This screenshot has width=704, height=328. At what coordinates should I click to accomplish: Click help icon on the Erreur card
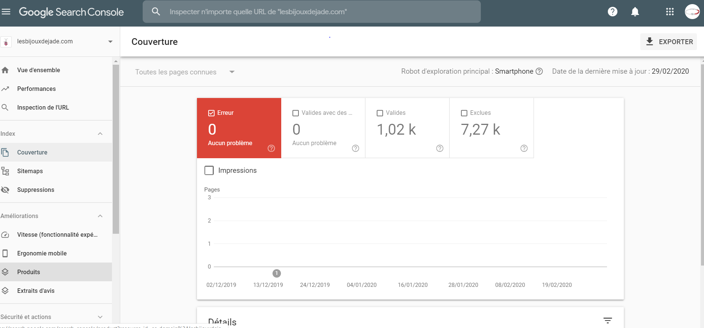tap(271, 148)
